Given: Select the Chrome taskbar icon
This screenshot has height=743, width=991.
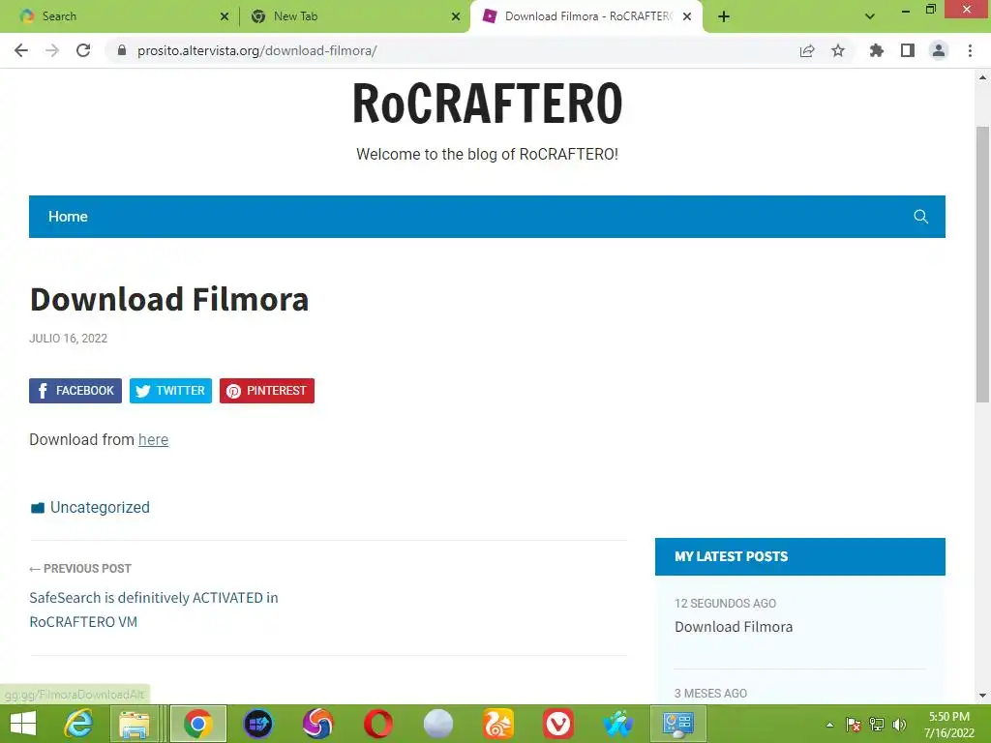Looking at the screenshot, I should click(197, 724).
